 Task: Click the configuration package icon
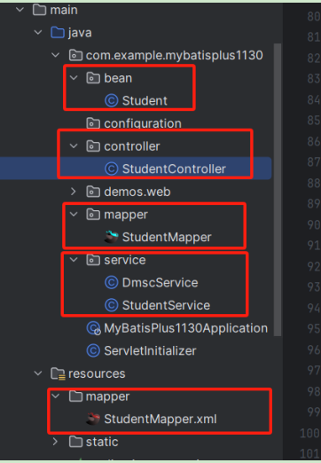point(93,123)
